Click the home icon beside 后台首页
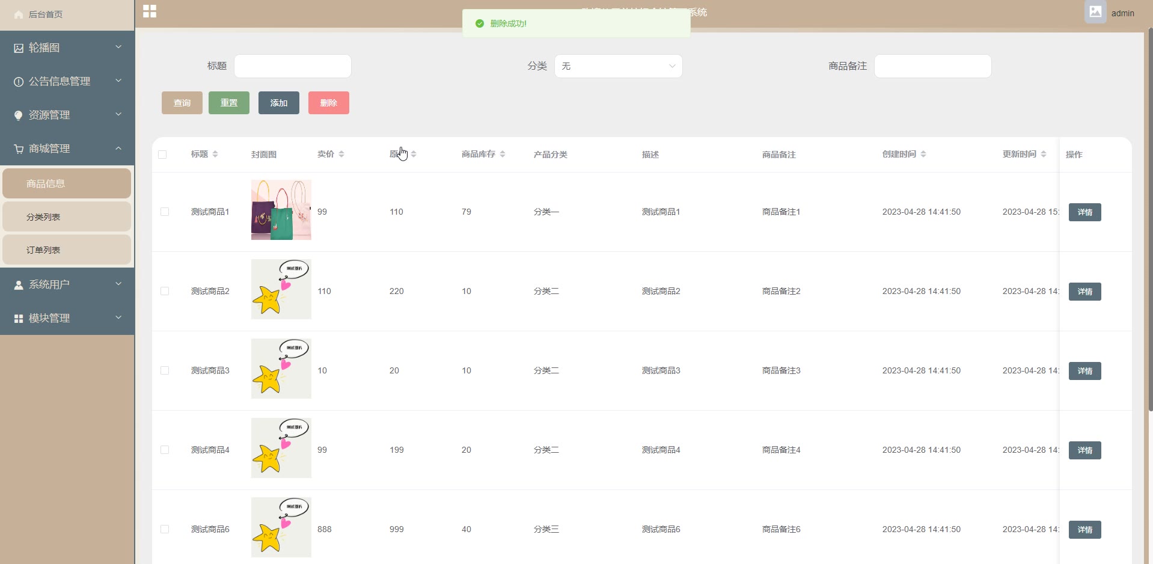Screen dimensions: 1153x564 click(x=19, y=14)
